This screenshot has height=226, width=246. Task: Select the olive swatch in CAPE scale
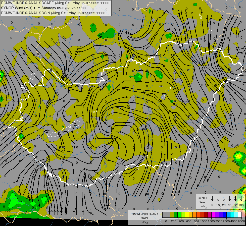[x=172, y=215]
